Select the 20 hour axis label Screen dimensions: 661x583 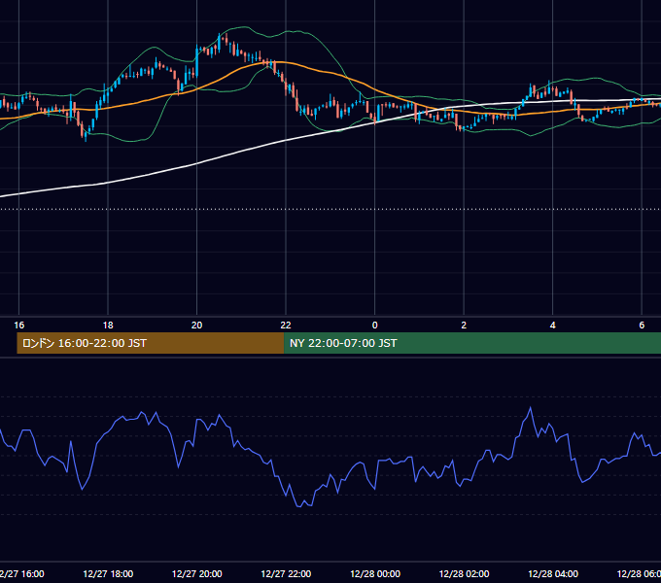(x=197, y=326)
